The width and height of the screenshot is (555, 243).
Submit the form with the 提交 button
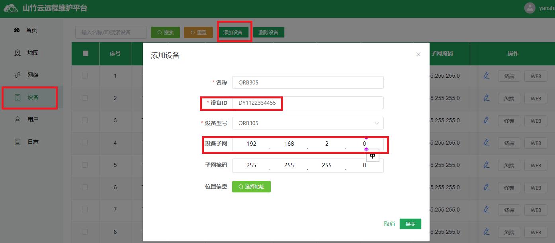410,224
